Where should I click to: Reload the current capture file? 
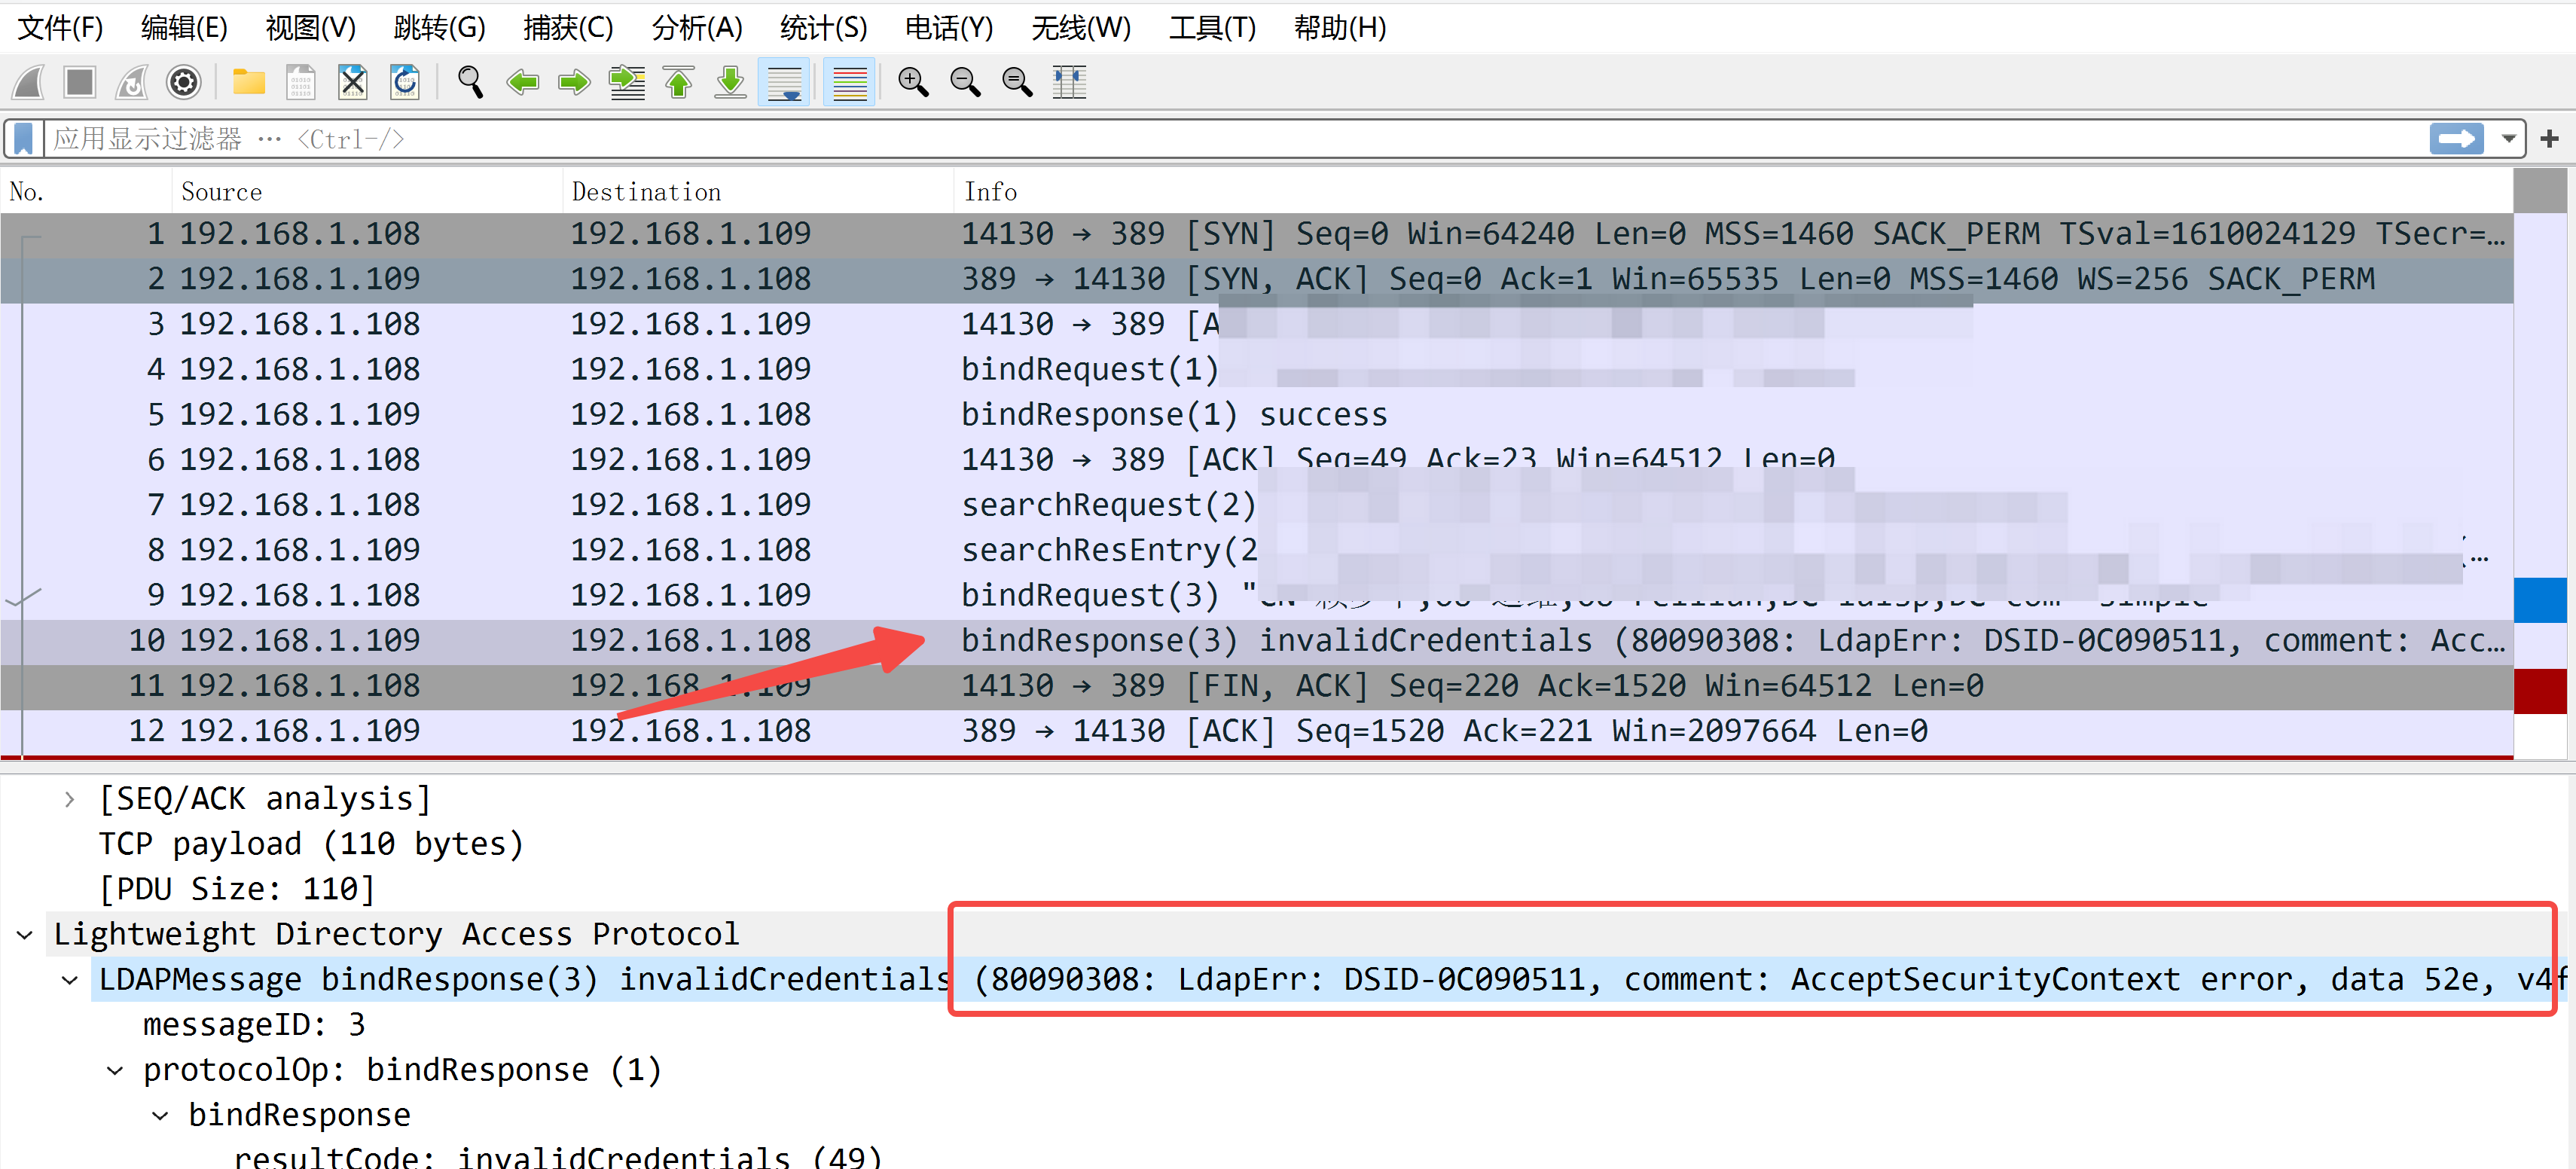coord(405,82)
